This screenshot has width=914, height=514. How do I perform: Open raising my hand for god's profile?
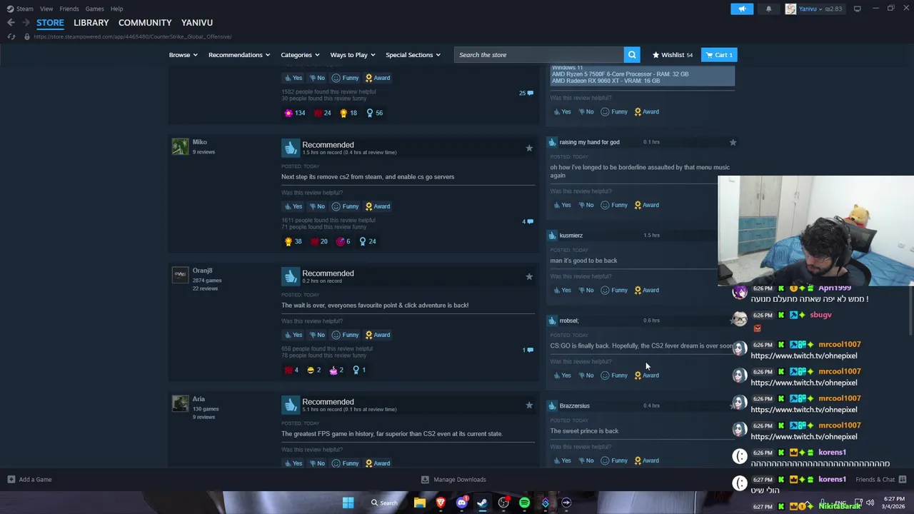point(589,142)
